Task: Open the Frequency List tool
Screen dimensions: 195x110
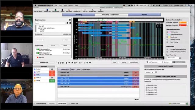Action: point(77,10)
